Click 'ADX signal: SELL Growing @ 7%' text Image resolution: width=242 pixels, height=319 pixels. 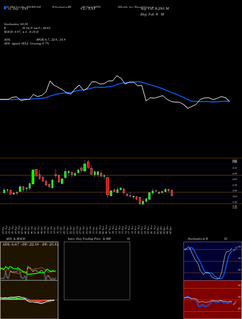coord(27,43)
